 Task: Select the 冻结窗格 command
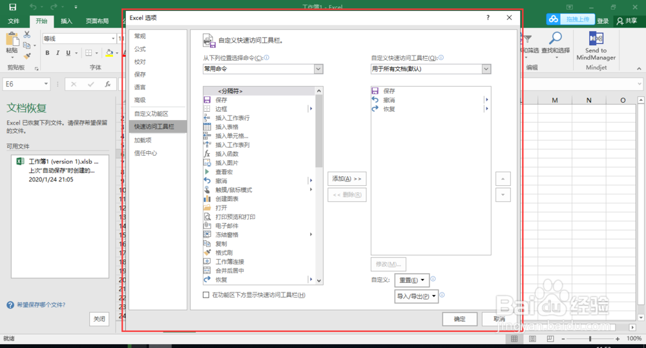(259, 235)
